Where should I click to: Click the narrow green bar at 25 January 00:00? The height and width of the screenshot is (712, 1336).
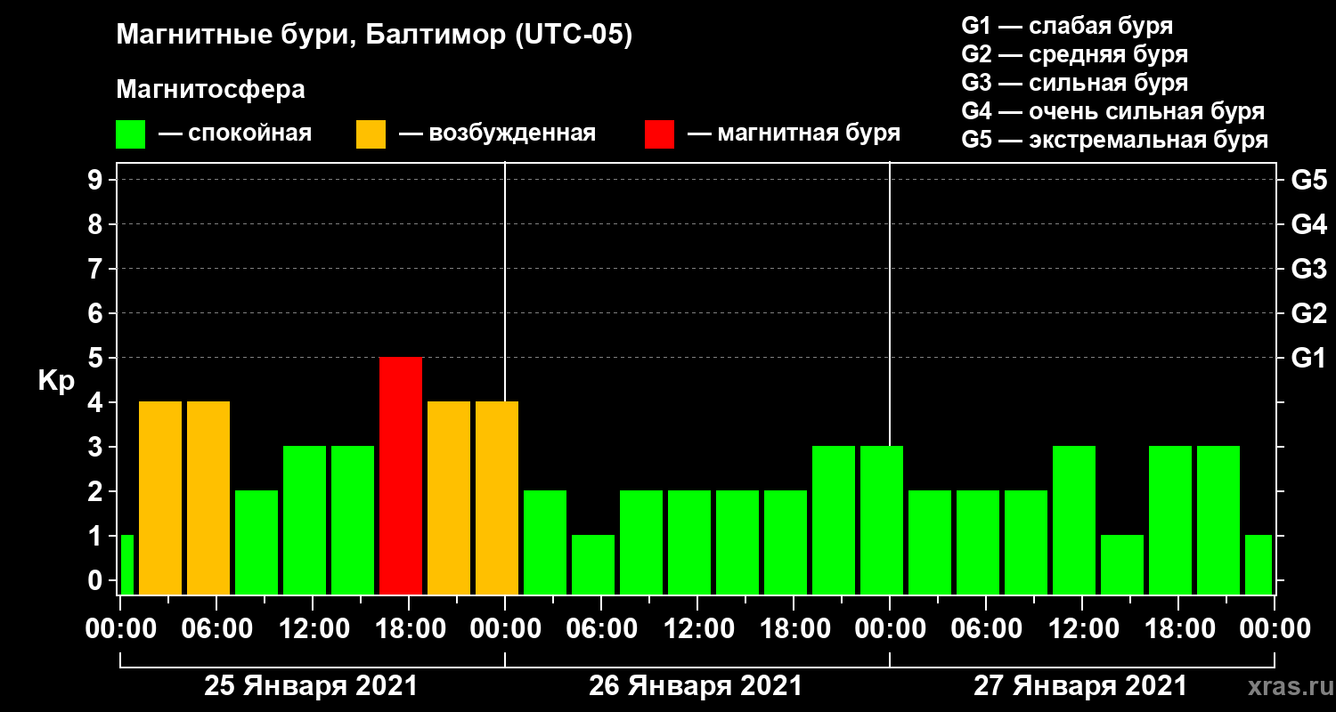point(126,564)
